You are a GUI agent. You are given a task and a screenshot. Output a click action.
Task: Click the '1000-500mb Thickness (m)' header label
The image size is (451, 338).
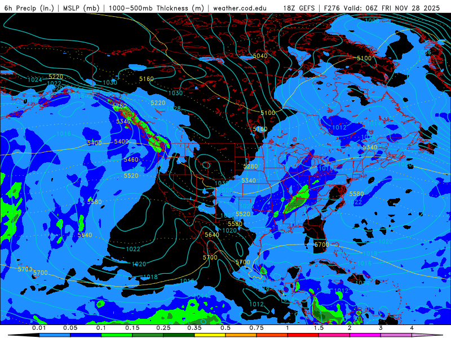(156, 8)
